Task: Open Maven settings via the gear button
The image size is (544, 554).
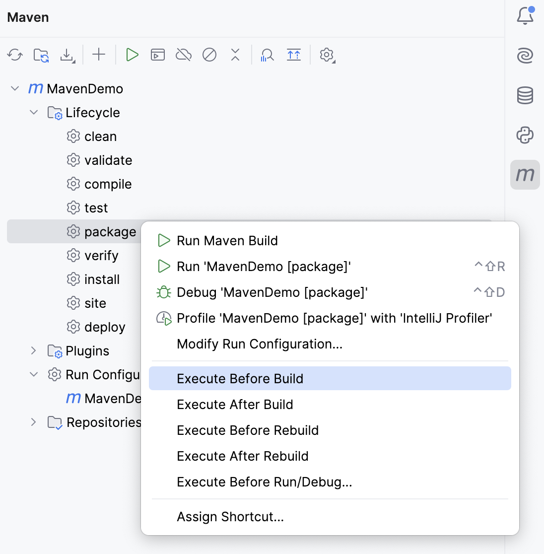Action: tap(327, 55)
